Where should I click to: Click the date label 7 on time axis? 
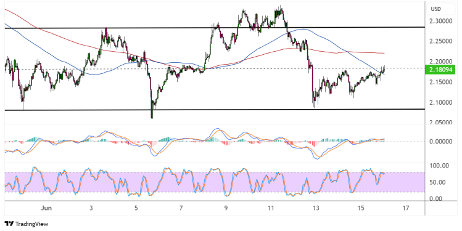pos(181,208)
